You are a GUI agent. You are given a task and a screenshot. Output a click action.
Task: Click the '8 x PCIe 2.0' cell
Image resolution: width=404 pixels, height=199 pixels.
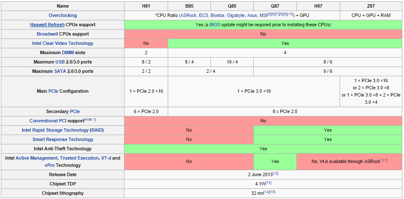click(285, 111)
